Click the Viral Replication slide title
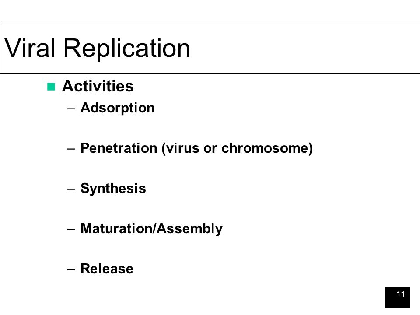Image resolution: width=420 pixels, height=315 pixels. click(x=97, y=49)
